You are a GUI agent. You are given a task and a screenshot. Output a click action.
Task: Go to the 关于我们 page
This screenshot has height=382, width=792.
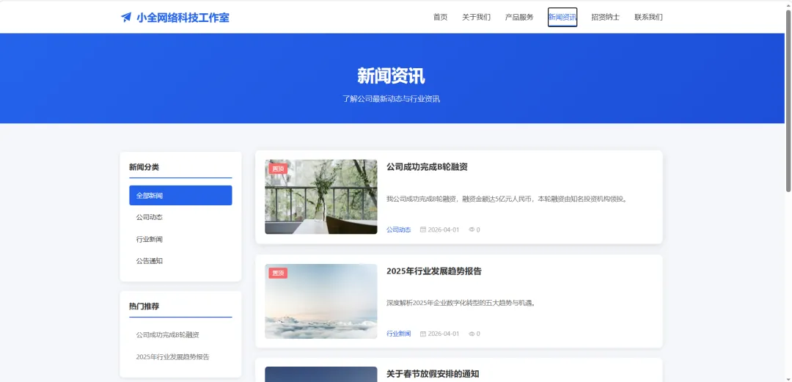click(477, 17)
